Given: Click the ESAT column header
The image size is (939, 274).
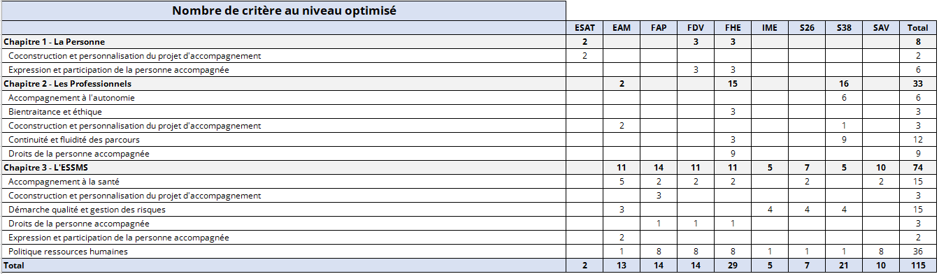Looking at the screenshot, I should [585, 28].
